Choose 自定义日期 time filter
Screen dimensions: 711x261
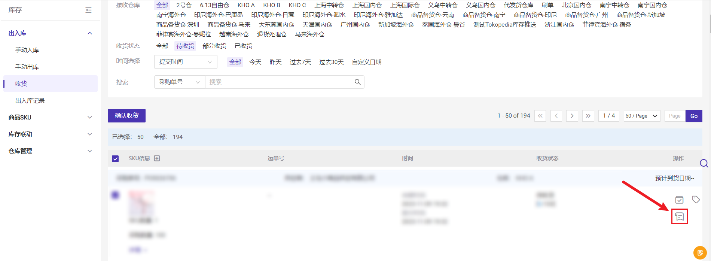click(x=367, y=62)
